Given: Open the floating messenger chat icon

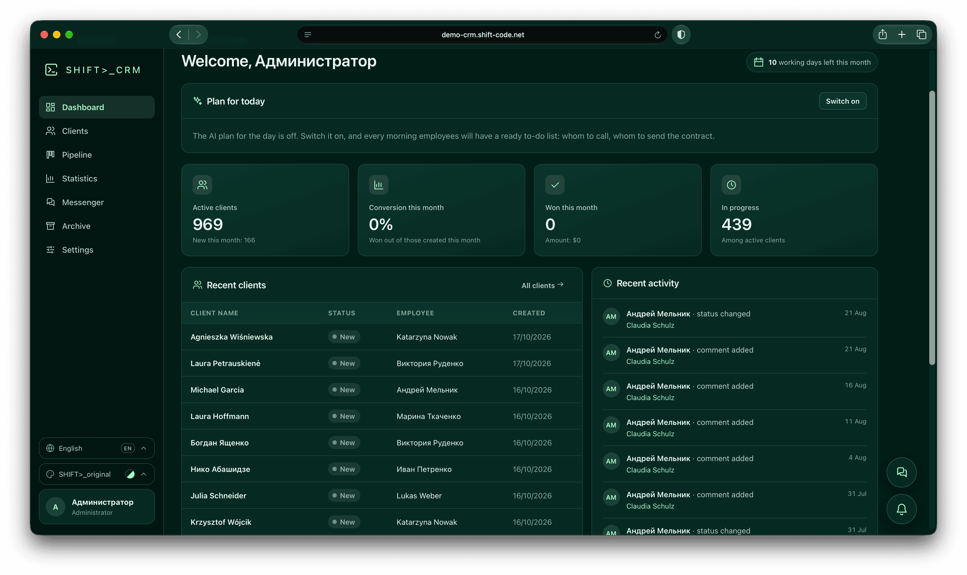Looking at the screenshot, I should 901,472.
